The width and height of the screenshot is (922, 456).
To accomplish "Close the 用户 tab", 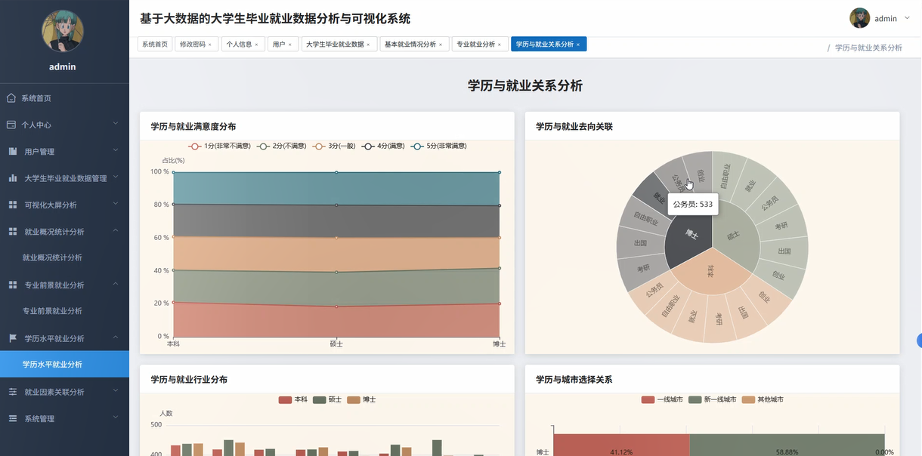I will (x=290, y=45).
